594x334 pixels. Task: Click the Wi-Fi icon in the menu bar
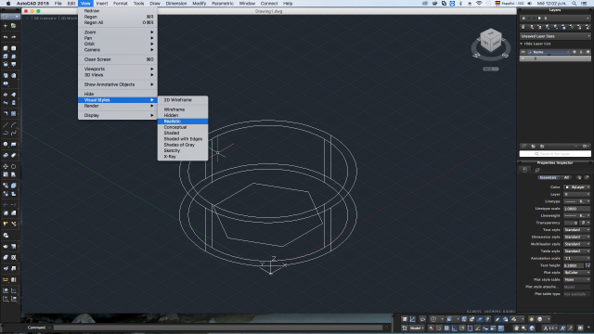[479, 4]
